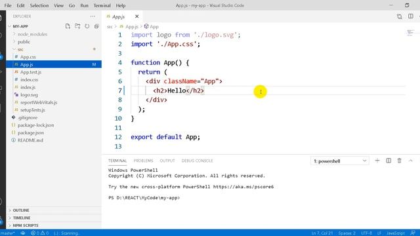
Task: Change language mode JavaScript
Action: (395, 233)
